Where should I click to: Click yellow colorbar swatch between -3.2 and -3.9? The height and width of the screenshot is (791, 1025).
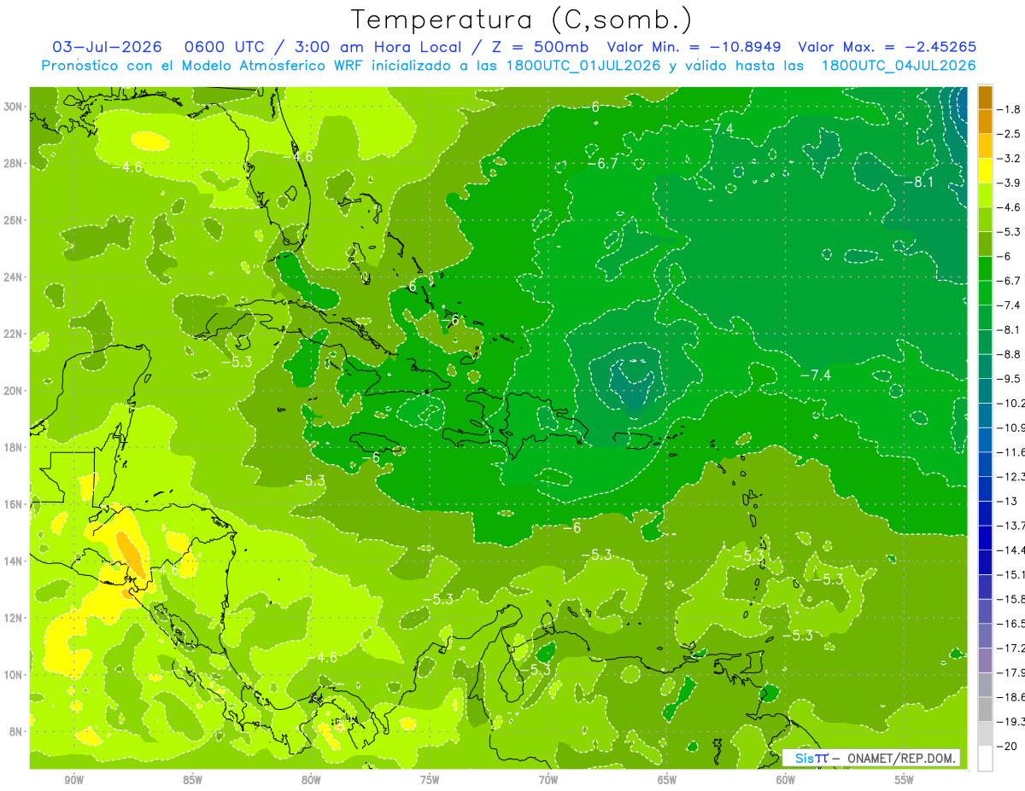tap(985, 171)
